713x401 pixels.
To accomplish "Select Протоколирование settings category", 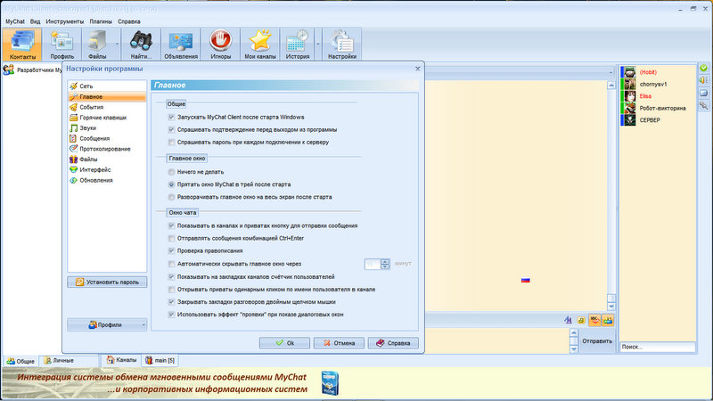I will pos(107,149).
